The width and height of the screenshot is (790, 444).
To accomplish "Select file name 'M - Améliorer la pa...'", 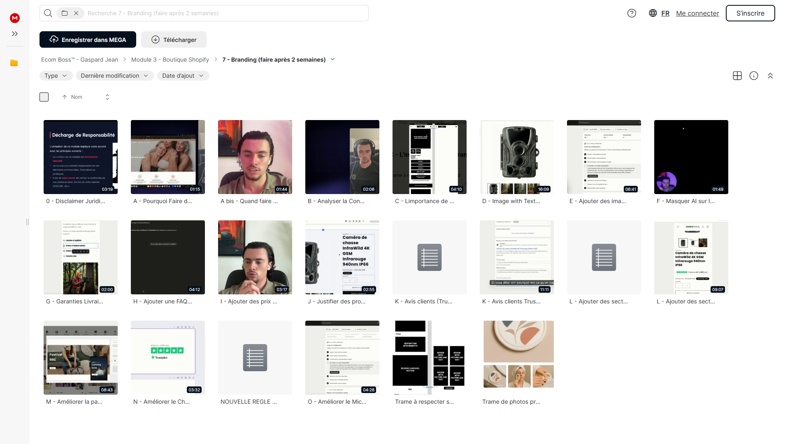I will coord(74,402).
